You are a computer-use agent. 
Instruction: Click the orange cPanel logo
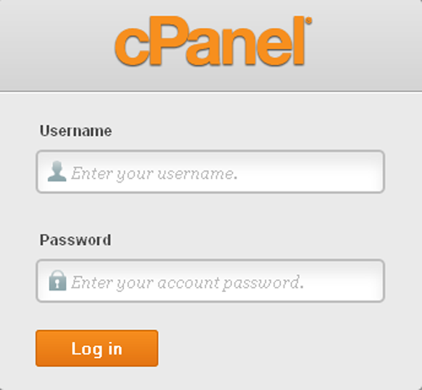coord(214,41)
